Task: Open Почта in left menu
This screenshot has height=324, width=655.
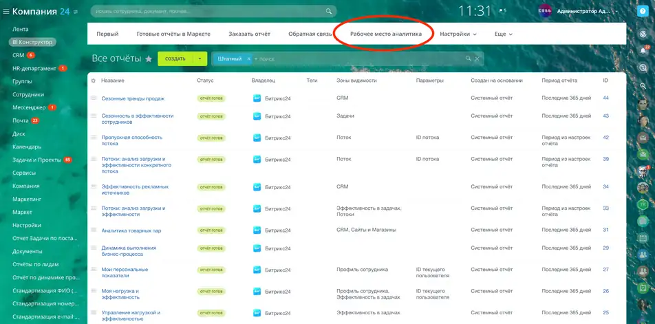Action: [21, 120]
